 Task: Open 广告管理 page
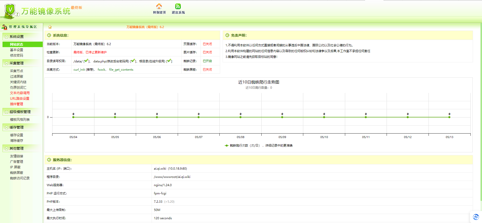17,162
